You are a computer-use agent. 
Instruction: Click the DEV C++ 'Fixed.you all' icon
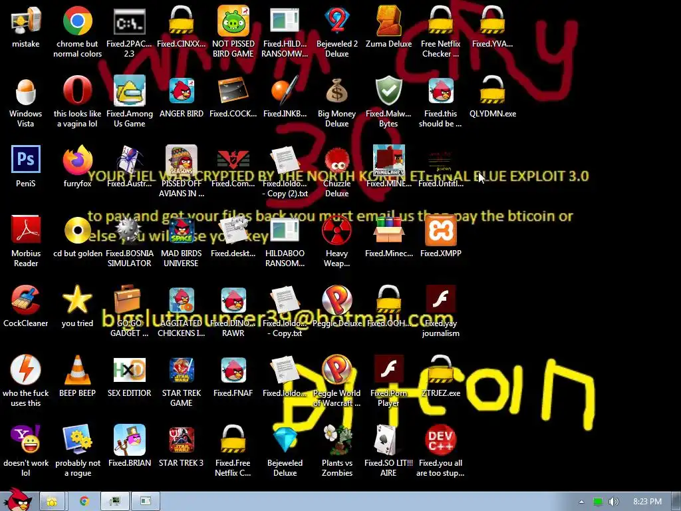440,440
